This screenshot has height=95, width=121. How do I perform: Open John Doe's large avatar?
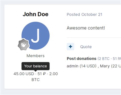35,36
